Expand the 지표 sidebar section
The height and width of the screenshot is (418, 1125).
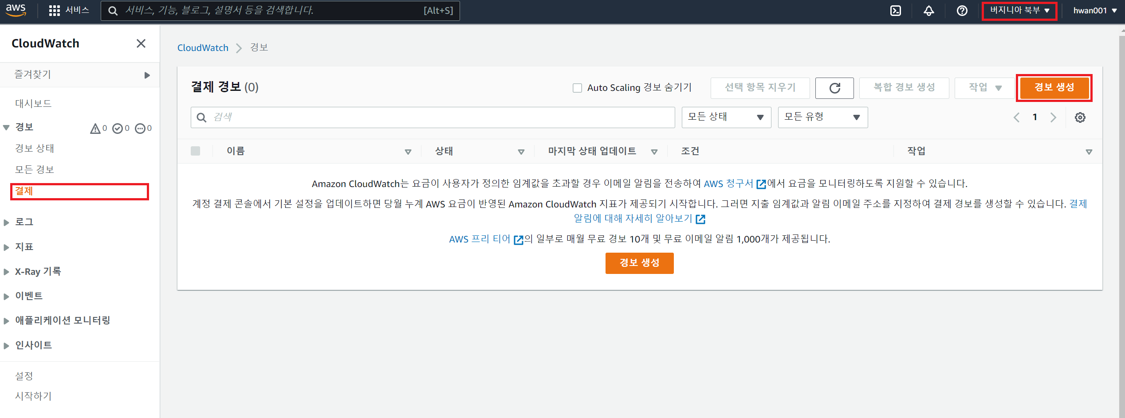tap(6, 247)
